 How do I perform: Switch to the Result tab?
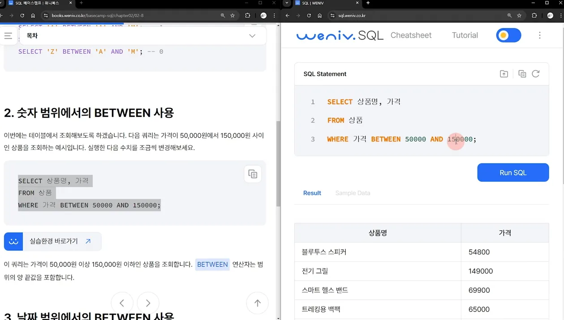point(312,193)
